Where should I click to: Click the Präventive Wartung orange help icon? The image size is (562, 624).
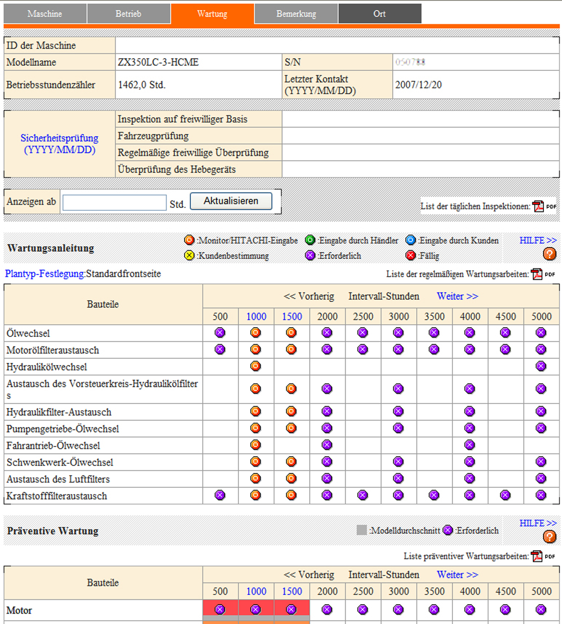click(x=549, y=537)
